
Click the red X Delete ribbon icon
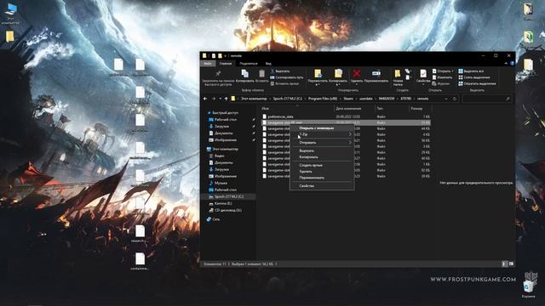pyautogui.click(x=357, y=74)
